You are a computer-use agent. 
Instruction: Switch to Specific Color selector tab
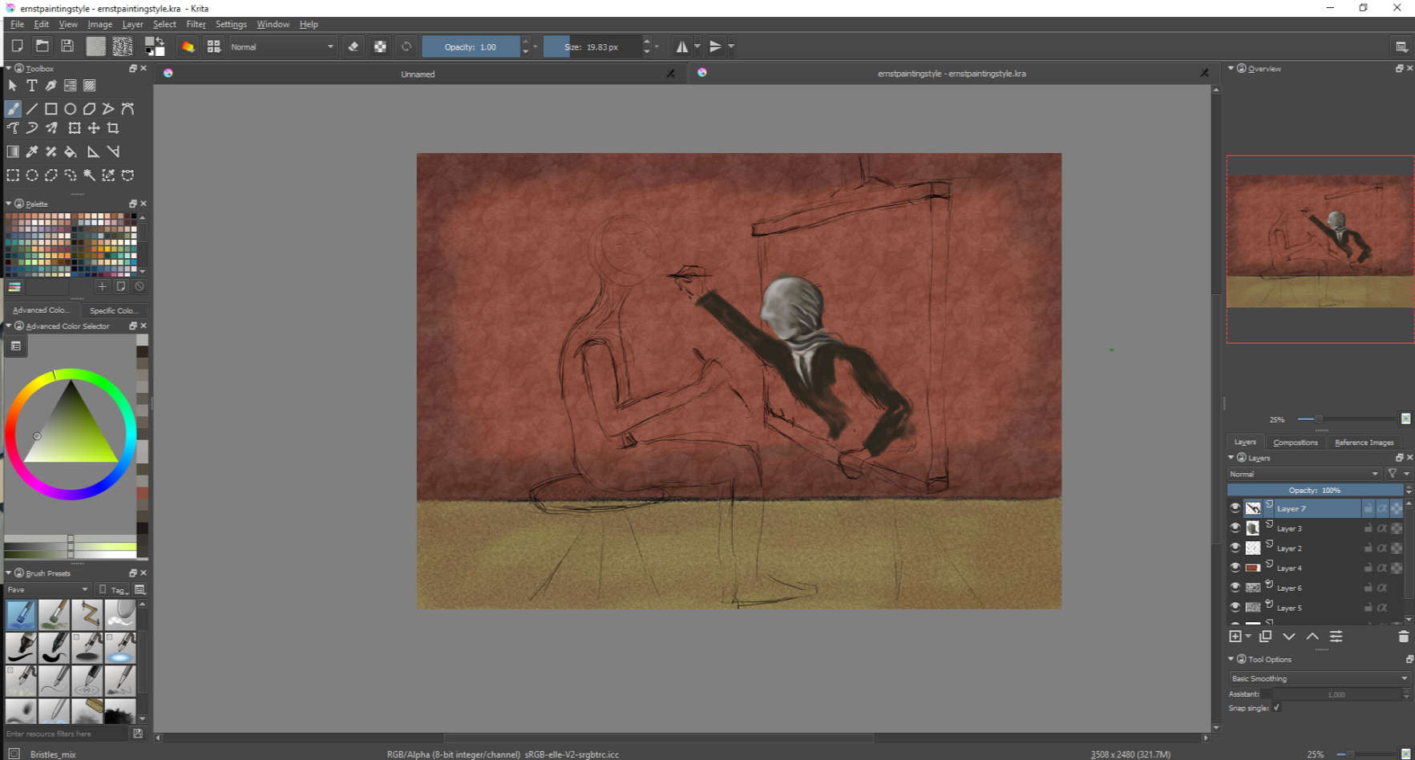coord(114,310)
